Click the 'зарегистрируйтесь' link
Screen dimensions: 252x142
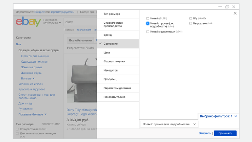(x=62, y=12)
